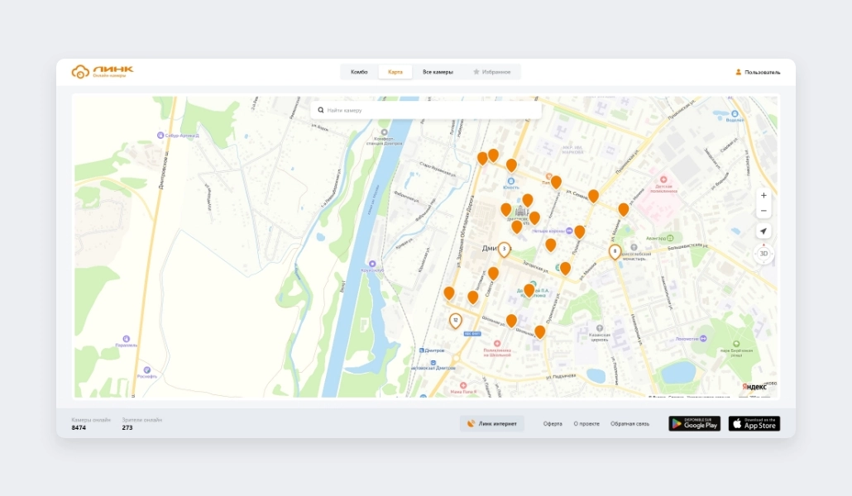Viewport: 852px width, 496px height.
Task: Open the cluster marker with 3 cameras
Action: click(x=504, y=249)
